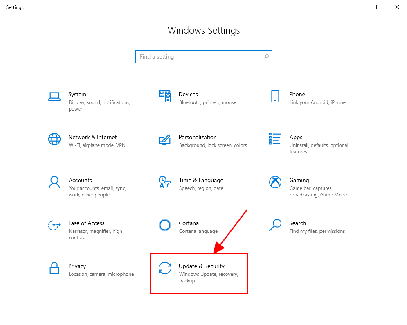This screenshot has width=407, height=325.
Task: Open Phone settings label
Action: 297,94
